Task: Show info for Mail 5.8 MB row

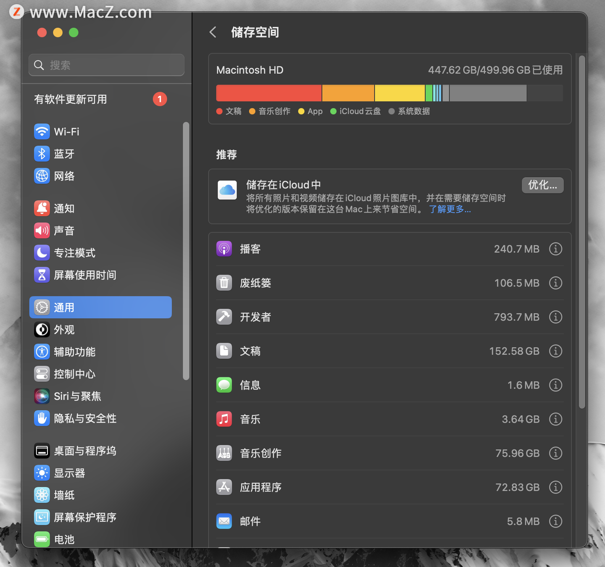Action: pos(555,521)
